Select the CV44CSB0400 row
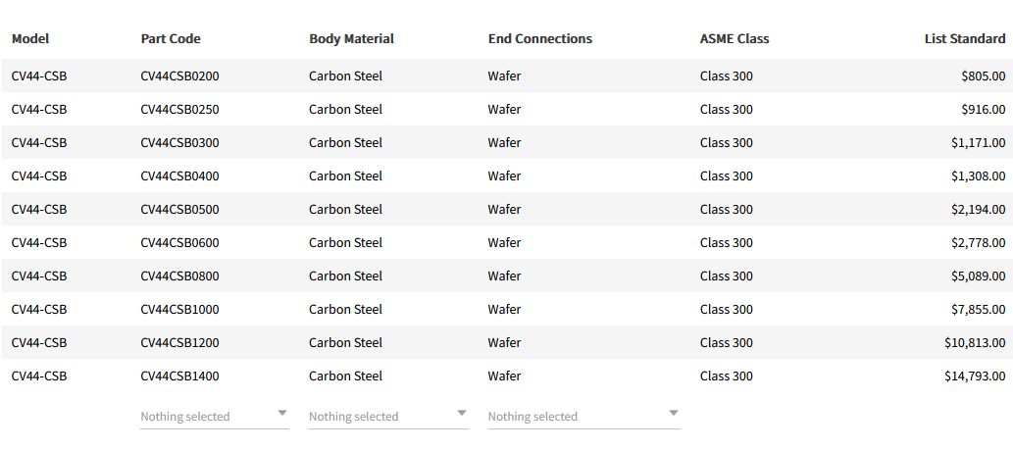The image size is (1013, 451). point(179,176)
